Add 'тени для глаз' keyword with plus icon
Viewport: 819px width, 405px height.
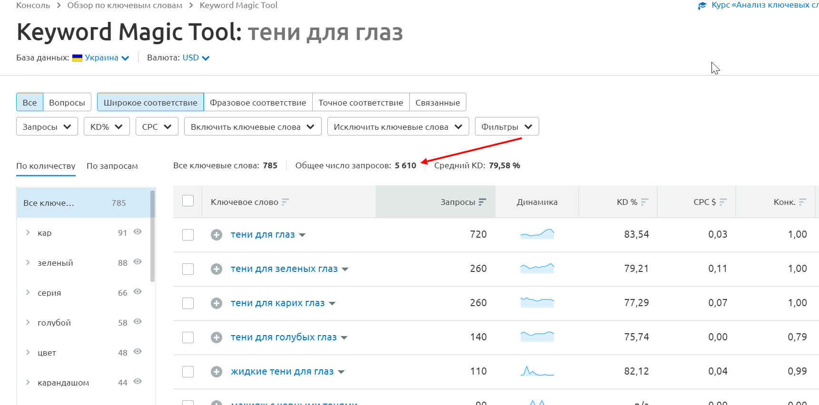(x=217, y=235)
